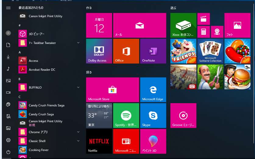255x159 pixels.
Task: Open the Office tile
Action: [x=126, y=51]
